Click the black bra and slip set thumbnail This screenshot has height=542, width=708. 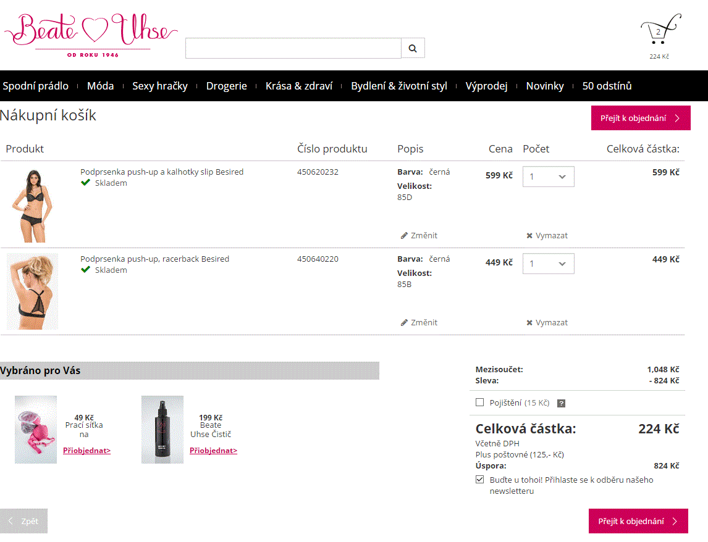pyautogui.click(x=33, y=205)
